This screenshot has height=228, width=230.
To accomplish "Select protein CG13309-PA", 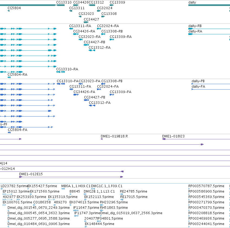I will point(121,92).
